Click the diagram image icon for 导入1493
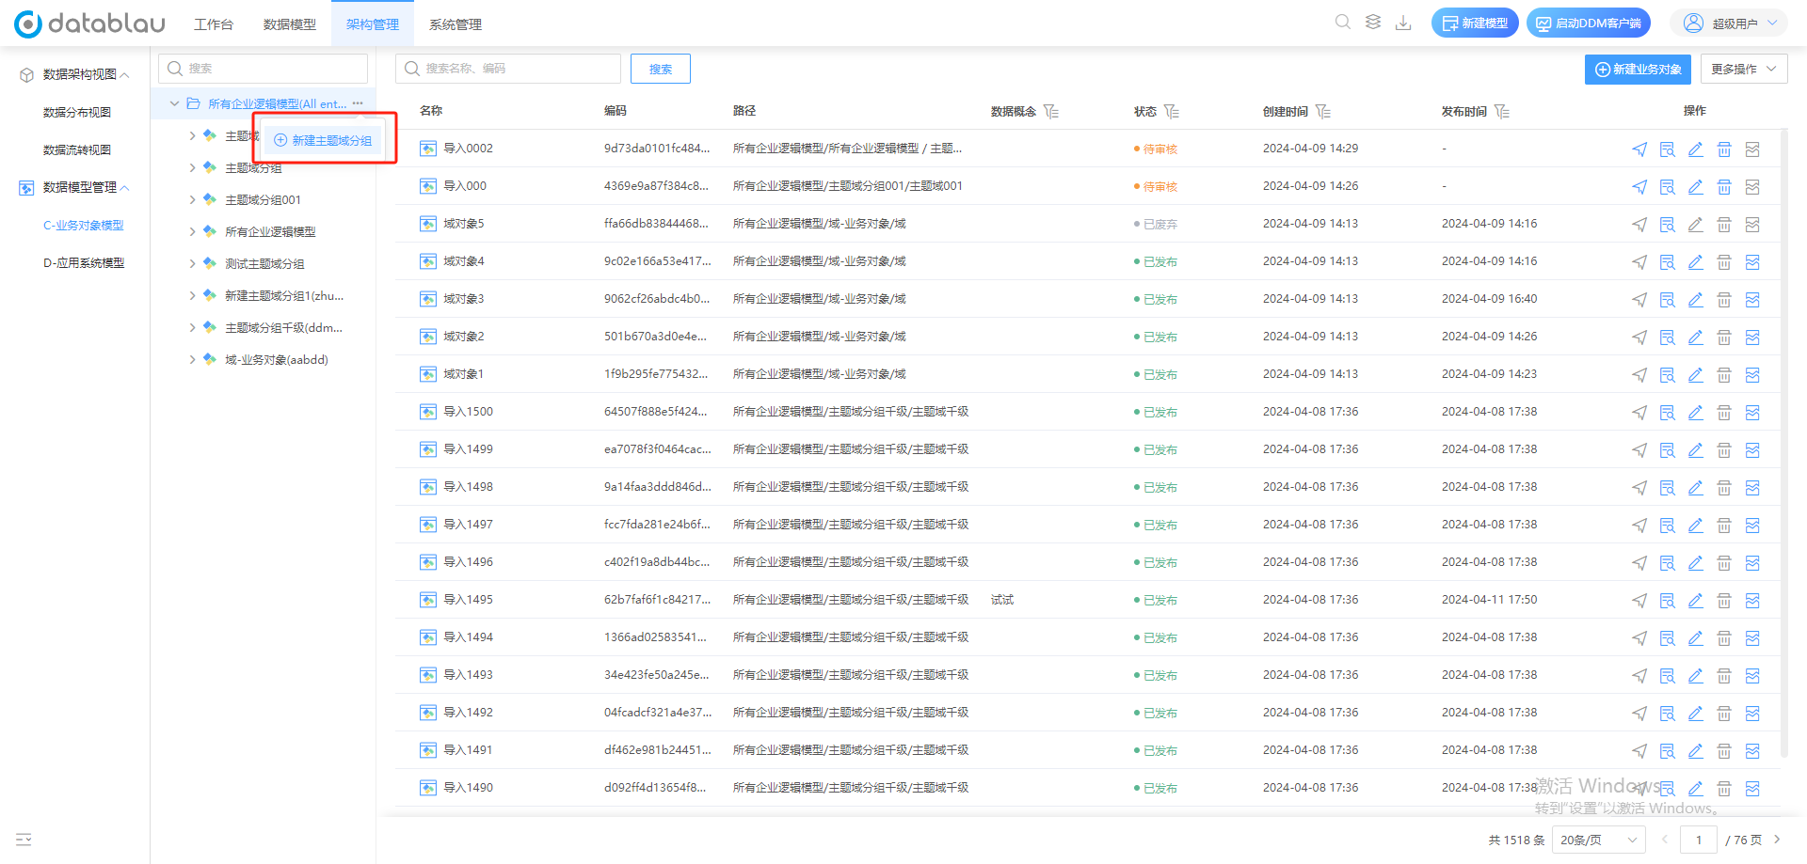 [x=1752, y=676]
